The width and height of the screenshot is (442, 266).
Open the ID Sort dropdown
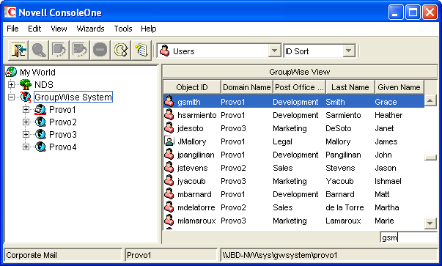[x=349, y=51]
